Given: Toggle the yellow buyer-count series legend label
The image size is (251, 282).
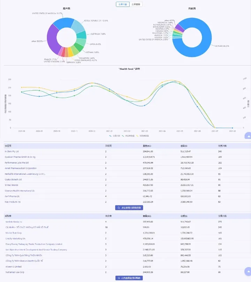Looking at the screenshot, I should [144, 136].
